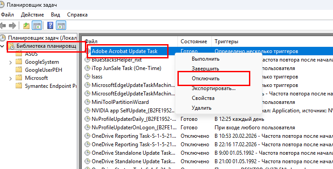Click 'В 22:16 17.02.2026' trigger cell
Image resolution: width=333 pixels, height=169 pixels.
tap(274, 144)
